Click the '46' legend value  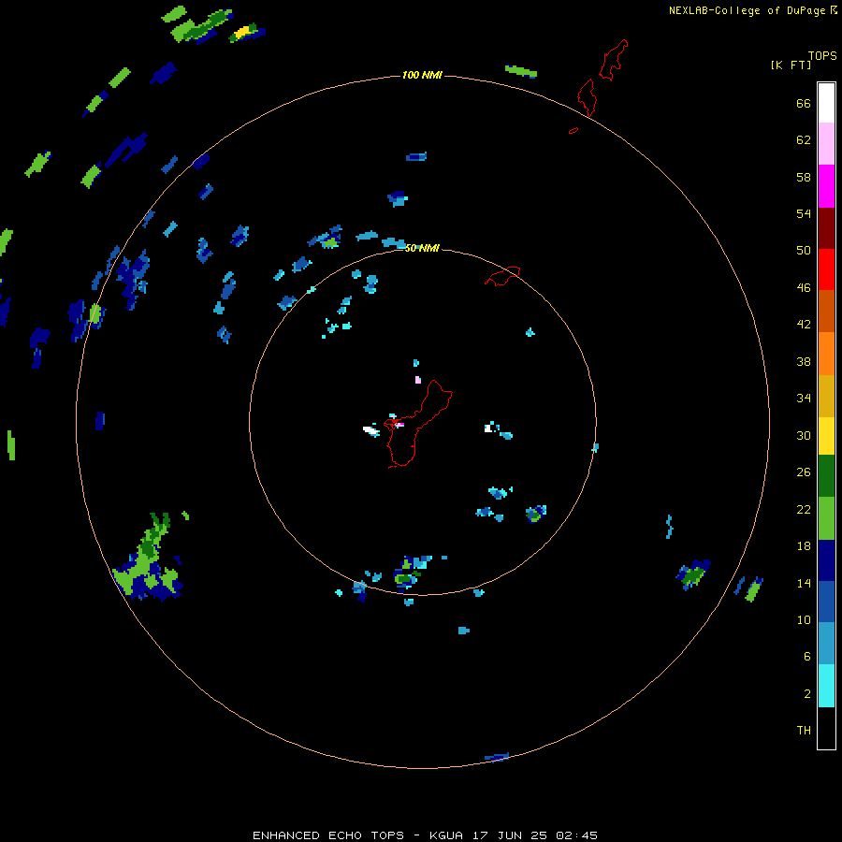tap(804, 288)
